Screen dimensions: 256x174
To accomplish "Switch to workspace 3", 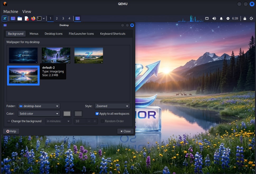I will click(x=63, y=19).
